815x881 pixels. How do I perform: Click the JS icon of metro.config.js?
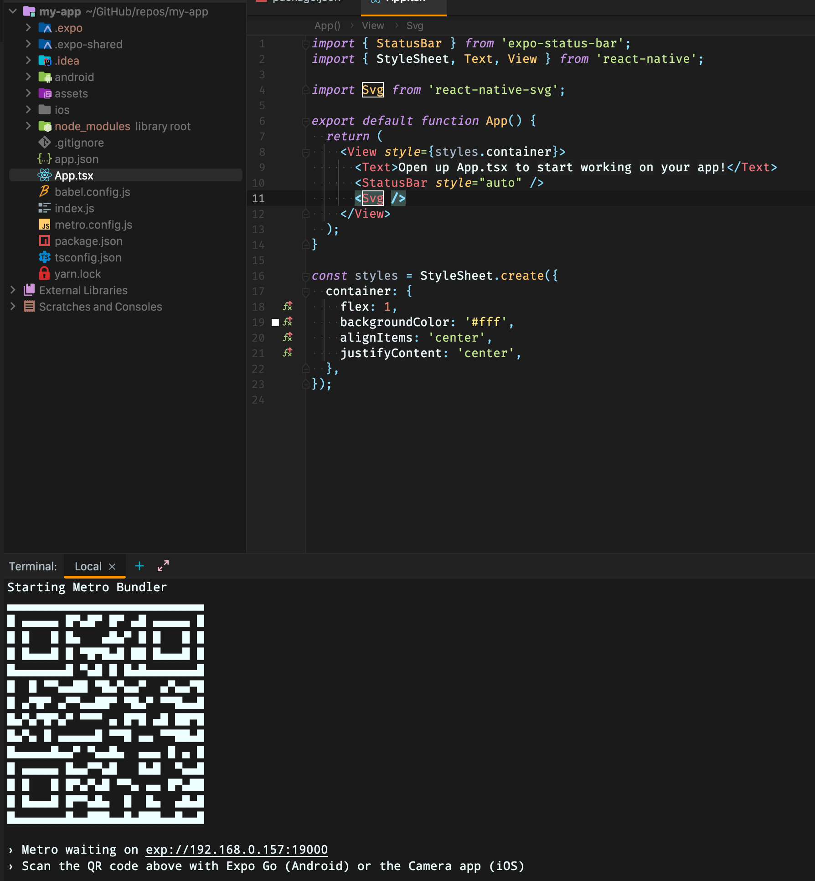click(x=45, y=225)
